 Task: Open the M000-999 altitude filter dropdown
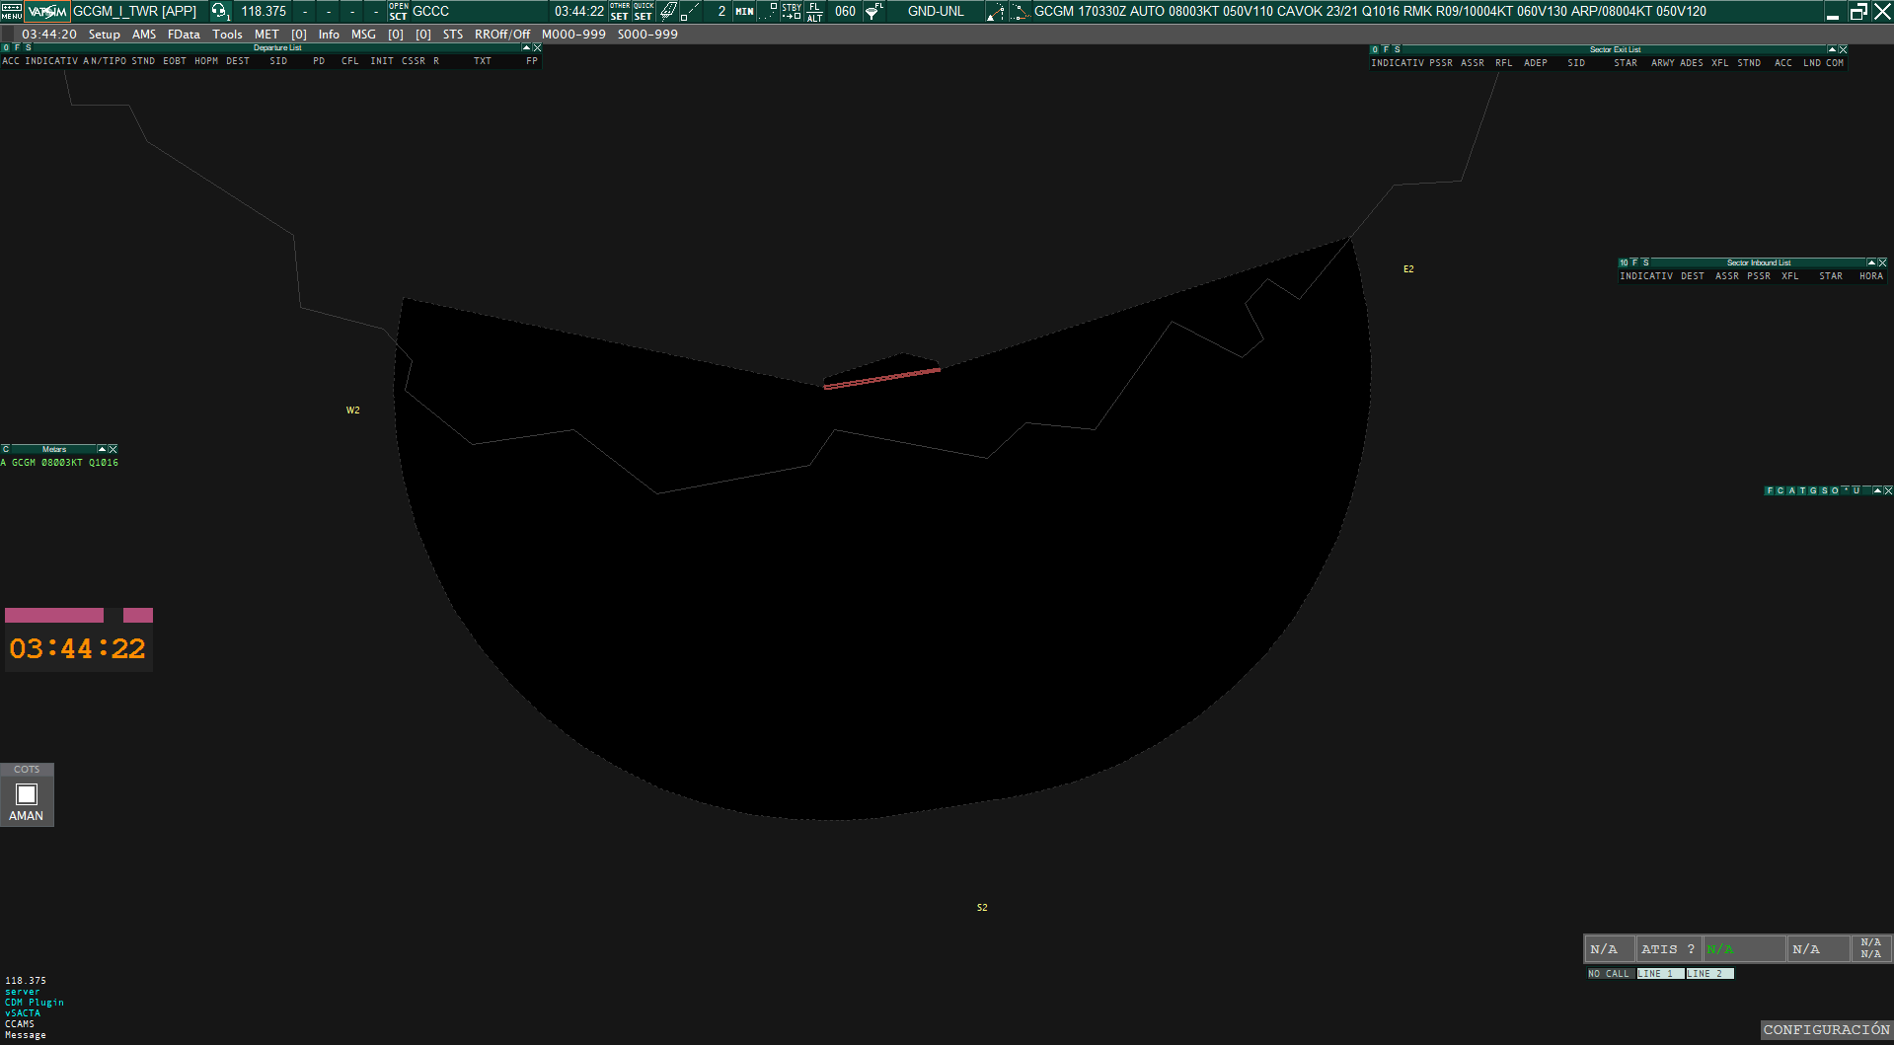[573, 35]
